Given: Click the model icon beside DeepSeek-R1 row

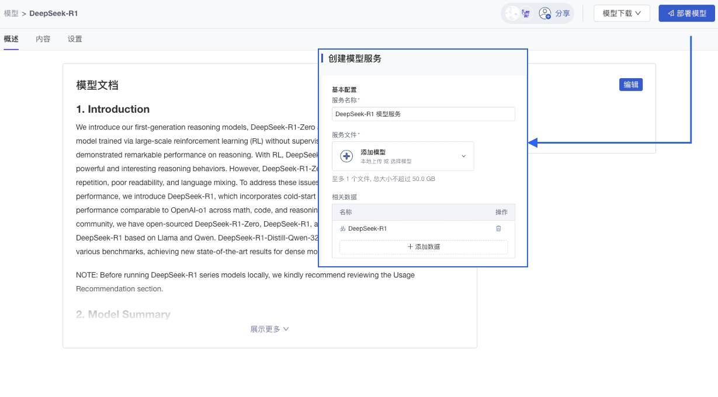Looking at the screenshot, I should coord(342,229).
